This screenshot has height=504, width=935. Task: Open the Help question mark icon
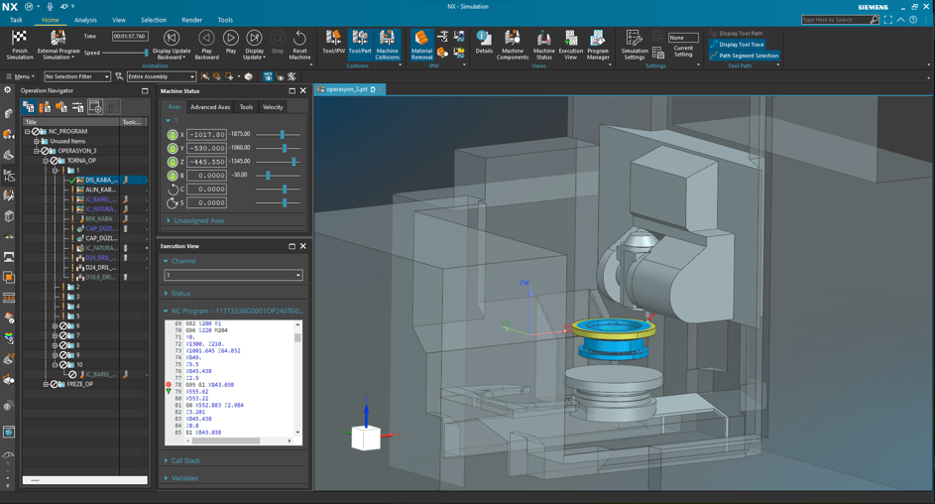pos(913,20)
